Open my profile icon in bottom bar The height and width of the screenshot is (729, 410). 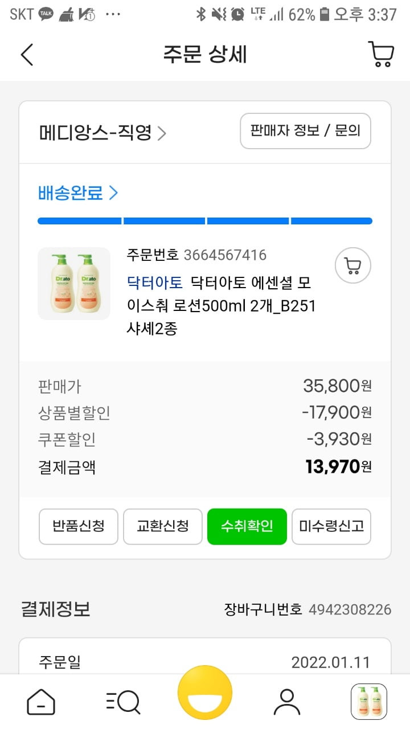point(287,702)
